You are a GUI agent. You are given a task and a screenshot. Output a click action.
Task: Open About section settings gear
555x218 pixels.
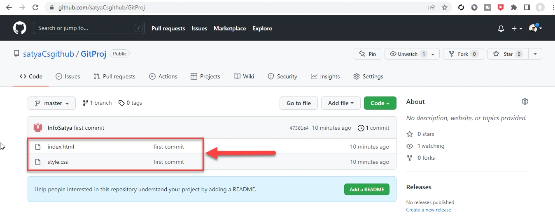pos(525,101)
